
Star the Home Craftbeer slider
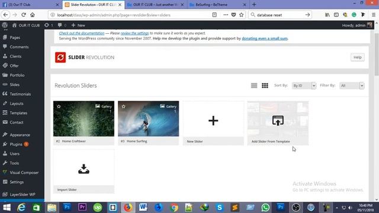pos(59,106)
